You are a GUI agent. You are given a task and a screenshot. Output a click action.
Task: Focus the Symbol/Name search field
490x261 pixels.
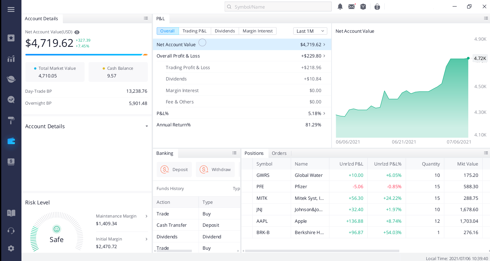pos(278,6)
